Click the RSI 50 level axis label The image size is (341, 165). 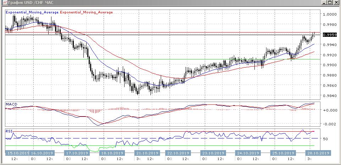pyautogui.click(x=325, y=138)
